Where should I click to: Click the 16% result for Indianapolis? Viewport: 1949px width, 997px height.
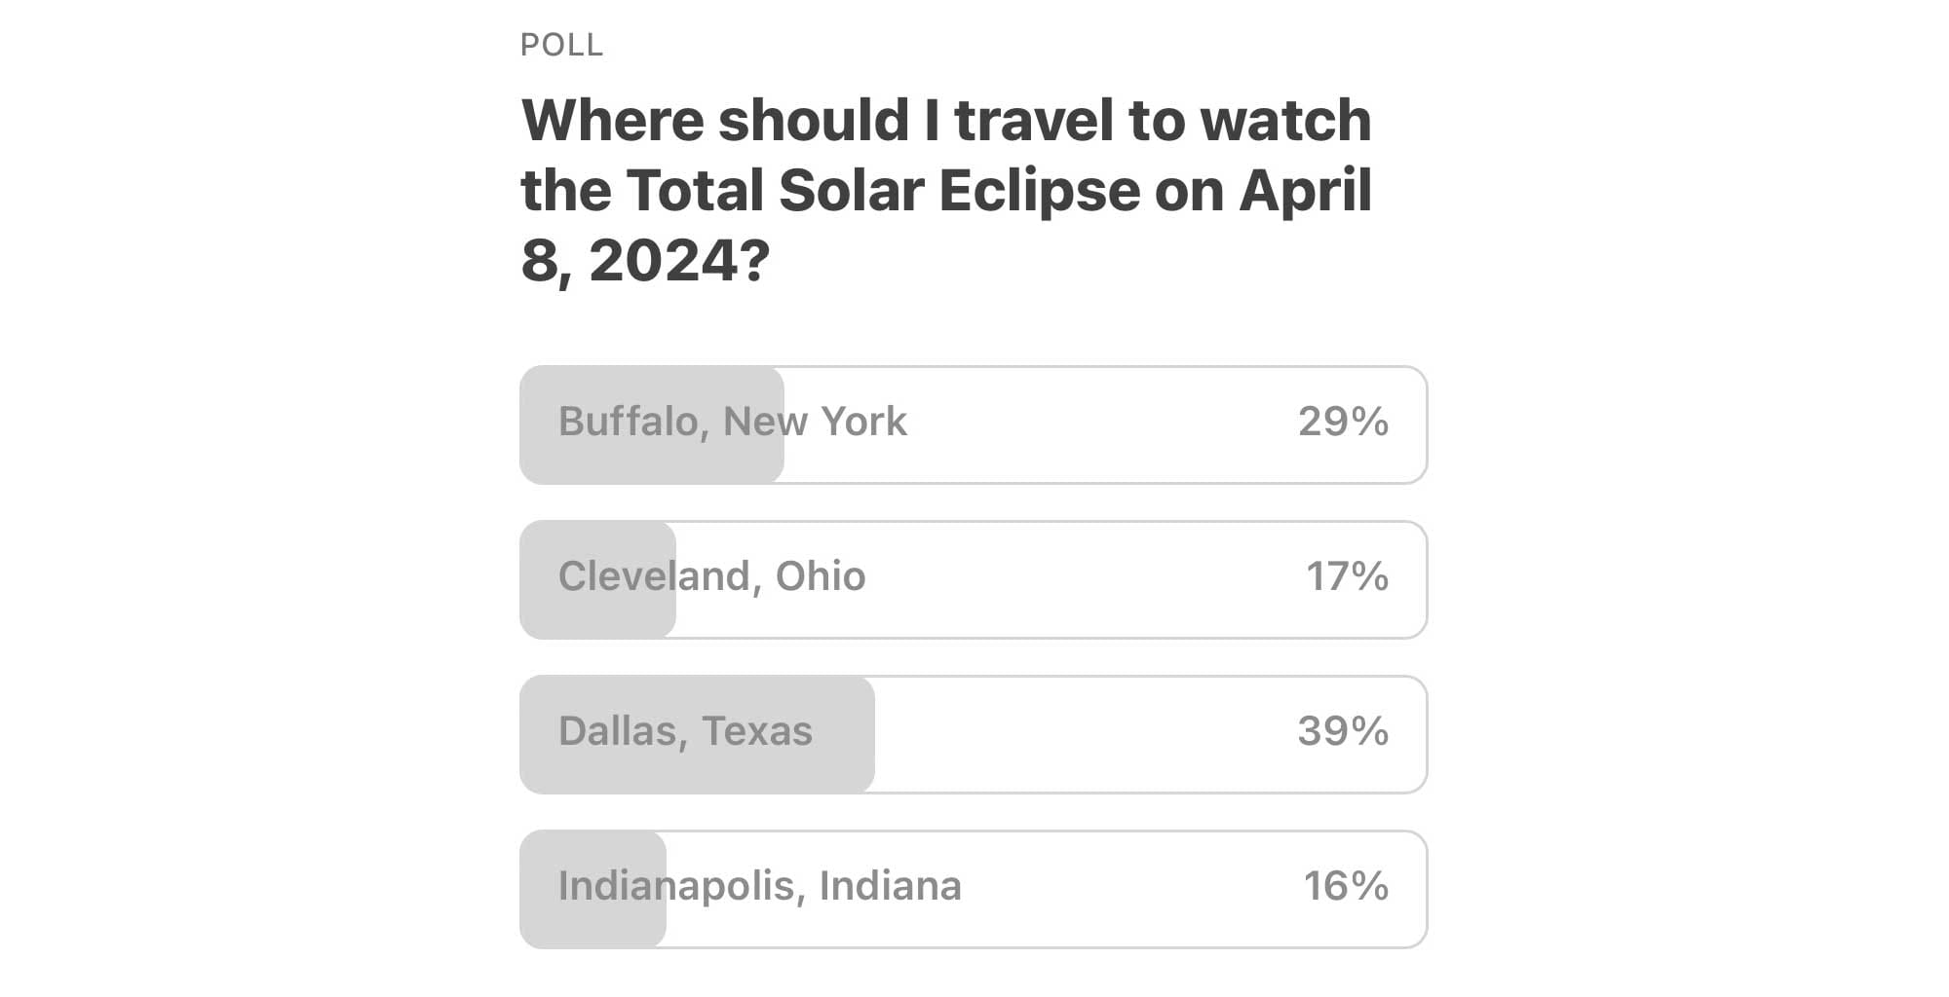[x=1346, y=886]
